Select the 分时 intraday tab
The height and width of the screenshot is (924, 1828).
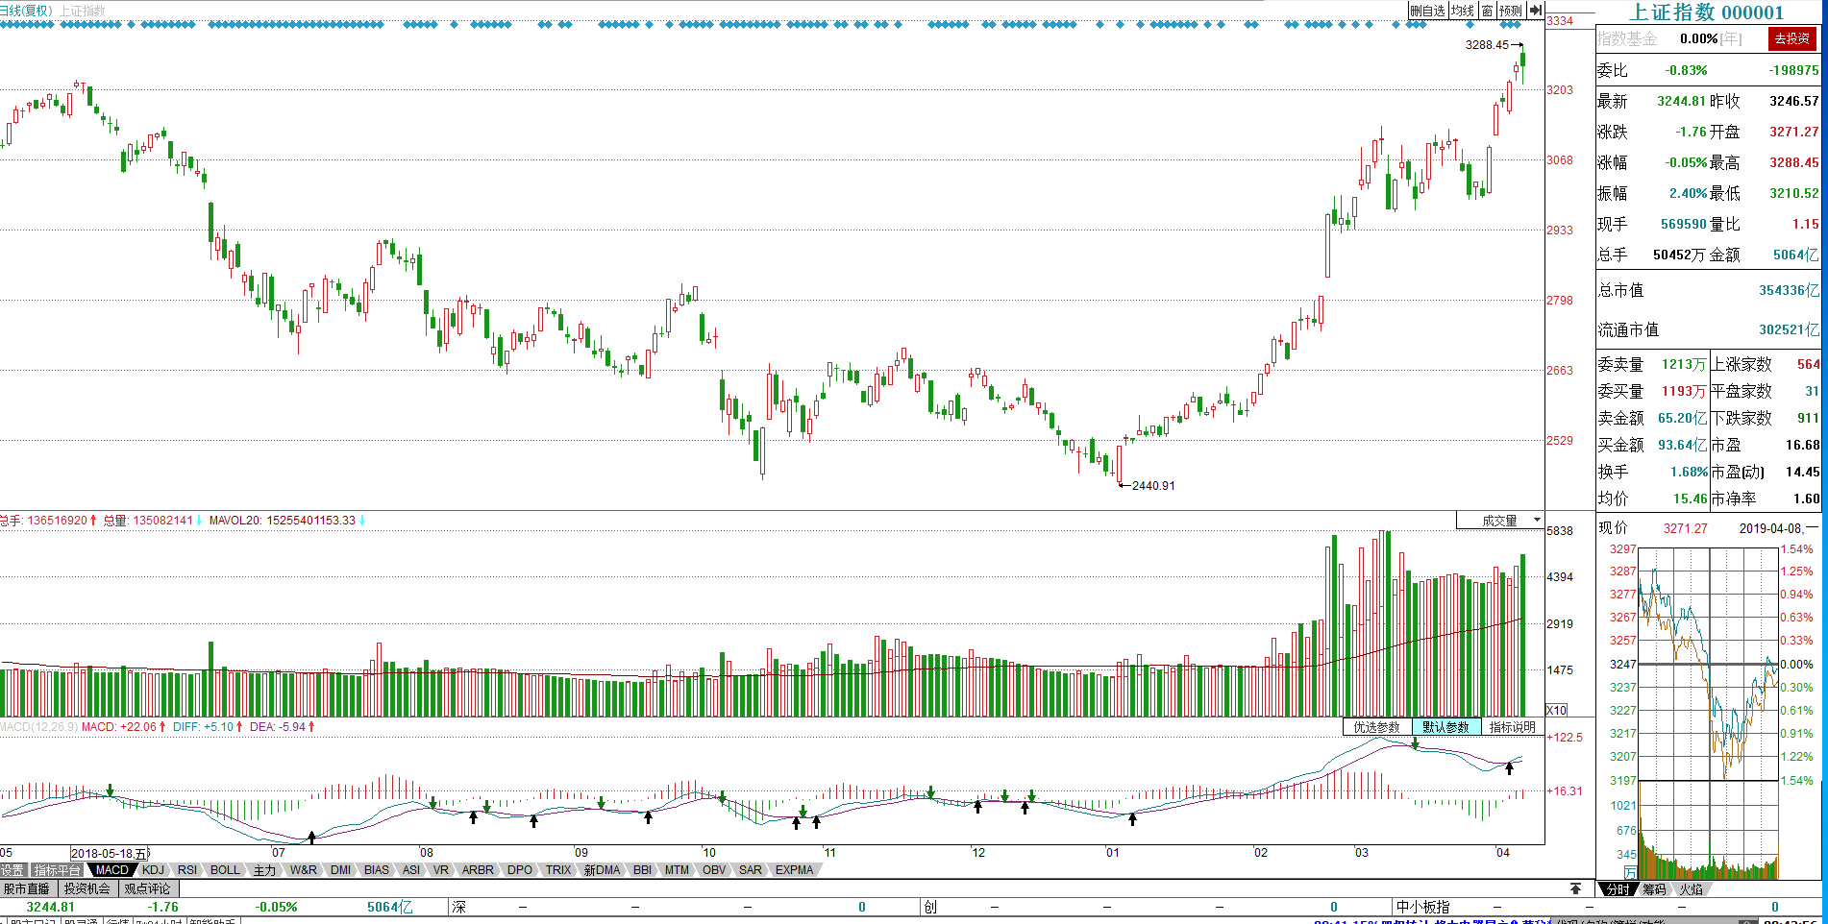coord(1618,889)
